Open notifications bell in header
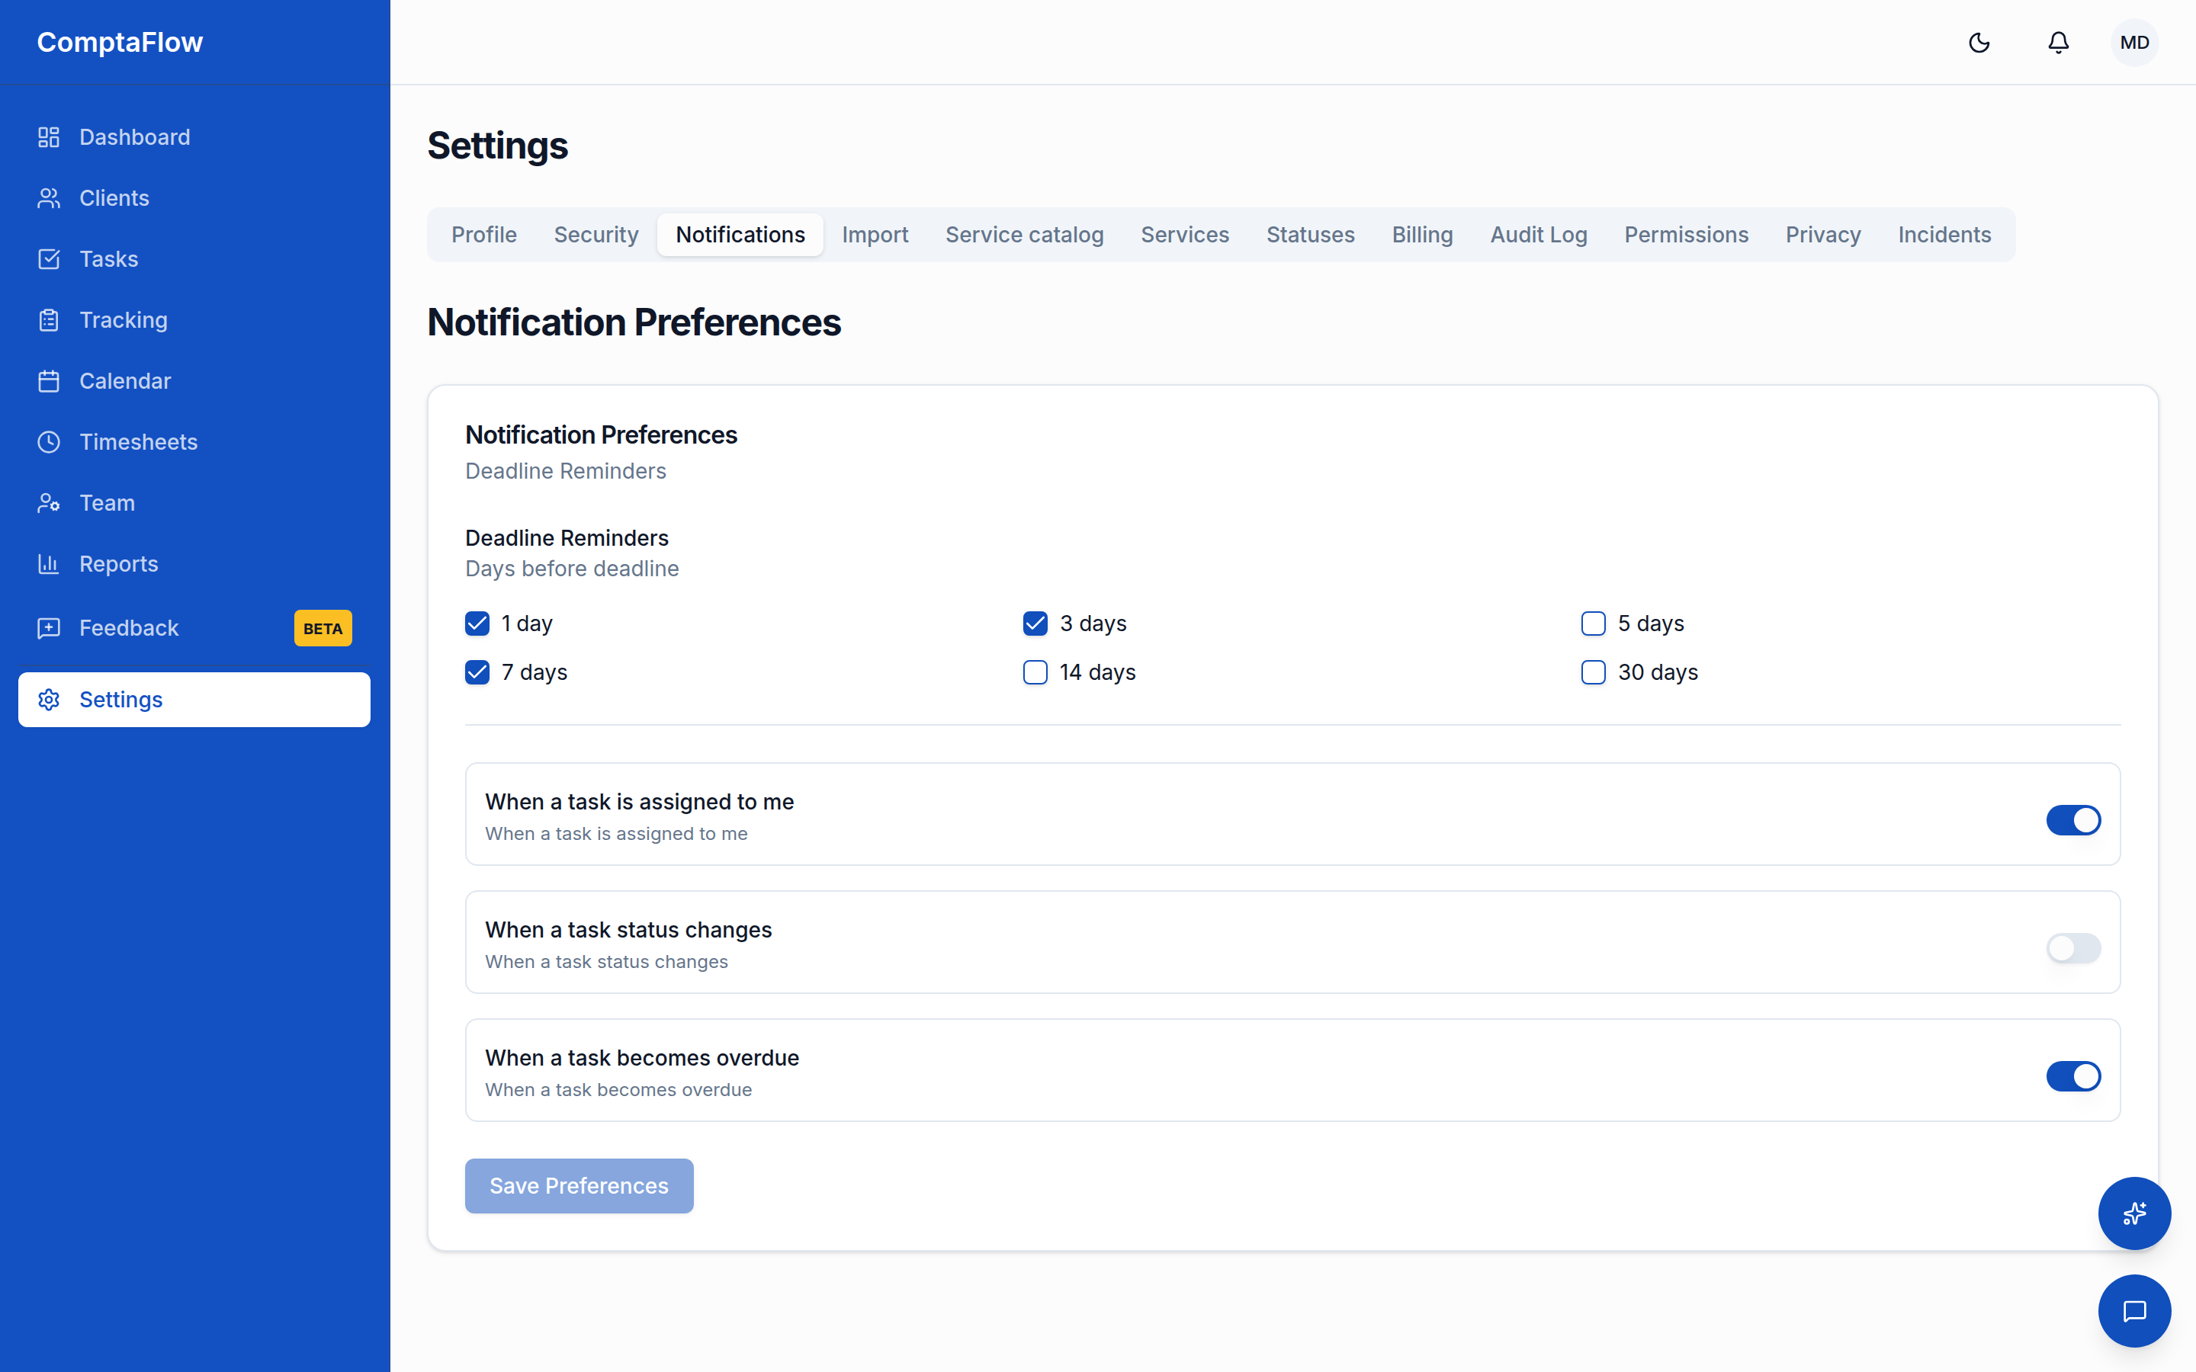The width and height of the screenshot is (2196, 1372). pyautogui.click(x=2058, y=43)
